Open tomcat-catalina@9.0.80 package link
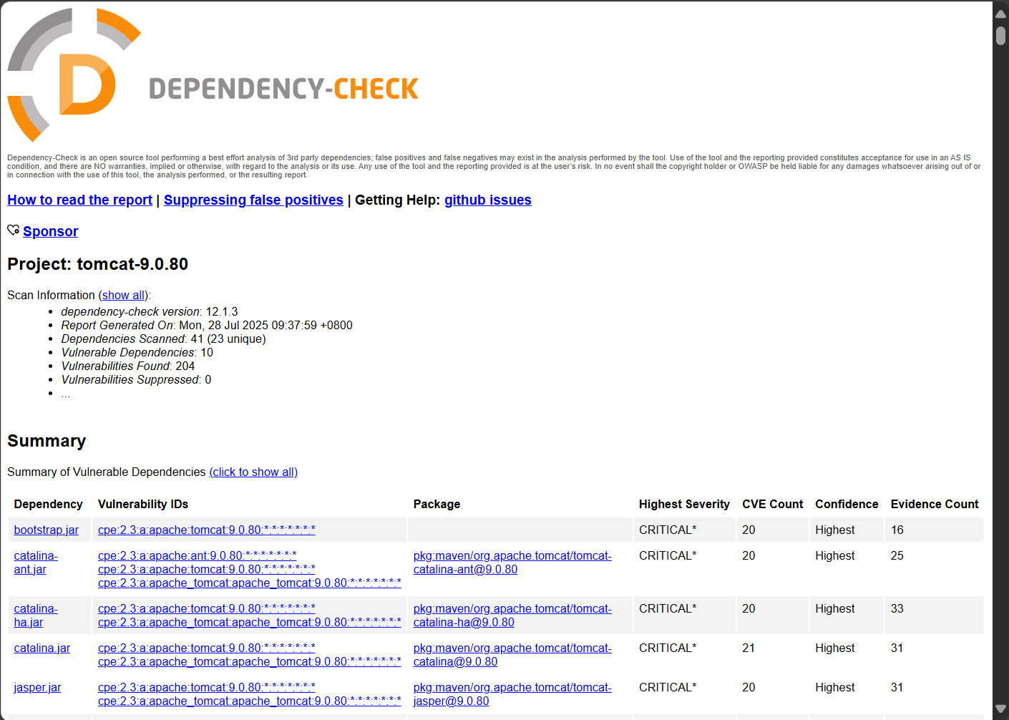The width and height of the screenshot is (1009, 720). [512, 655]
